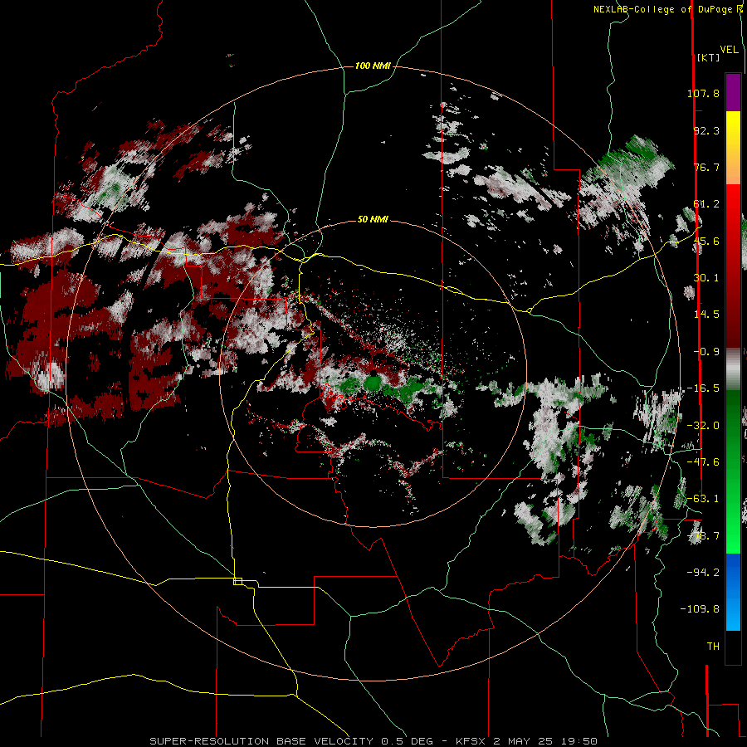747x747 pixels.
Task: Pick the bright green segment of the velocity scale
Action: pos(733,534)
